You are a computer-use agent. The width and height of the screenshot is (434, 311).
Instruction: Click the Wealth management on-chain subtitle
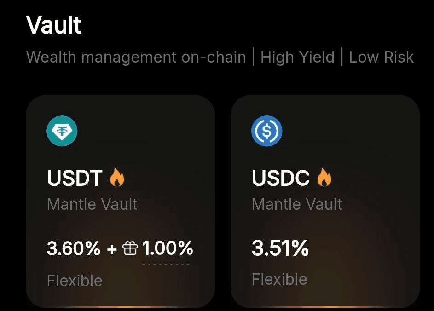[136, 58]
